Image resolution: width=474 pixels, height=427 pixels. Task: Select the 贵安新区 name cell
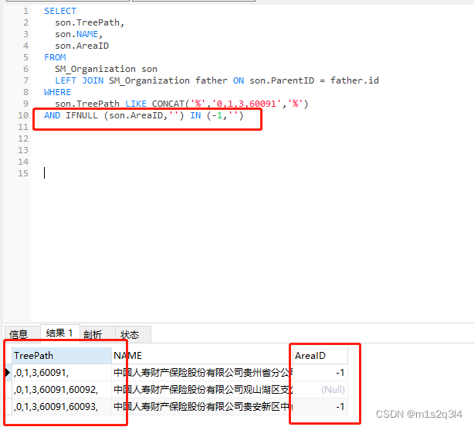[202, 406]
